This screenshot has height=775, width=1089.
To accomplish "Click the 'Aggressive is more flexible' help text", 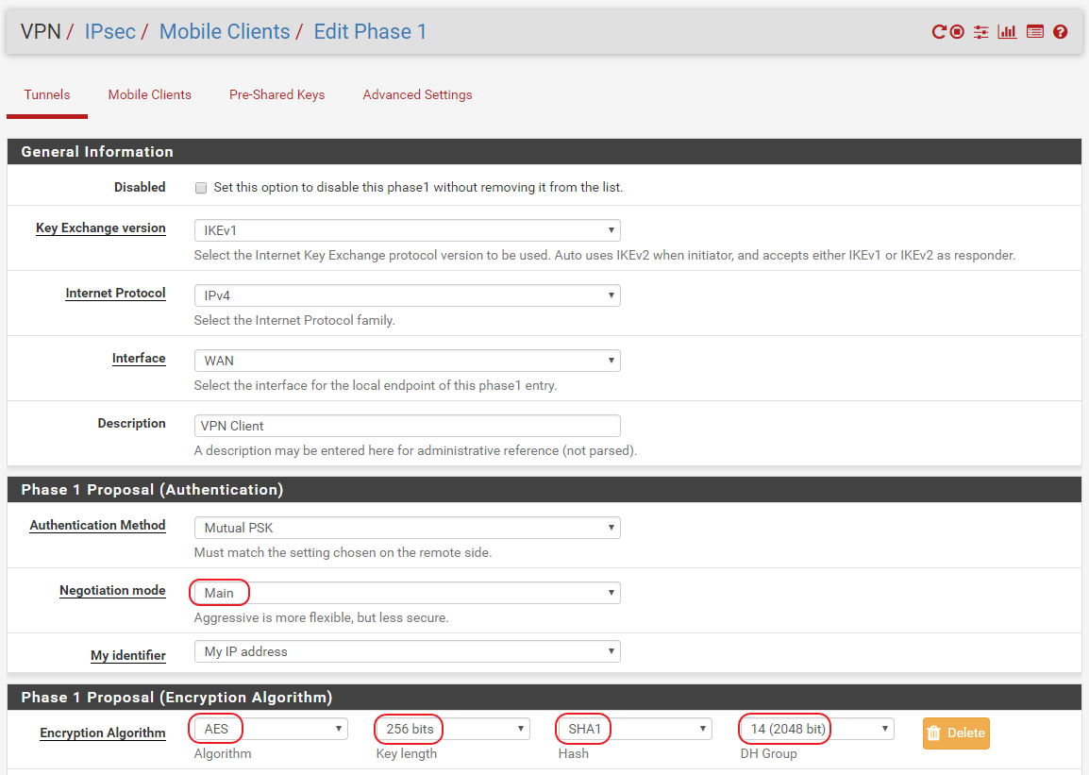I will 322,617.
